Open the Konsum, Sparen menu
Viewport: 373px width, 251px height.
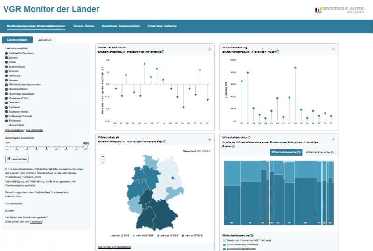[83, 26]
